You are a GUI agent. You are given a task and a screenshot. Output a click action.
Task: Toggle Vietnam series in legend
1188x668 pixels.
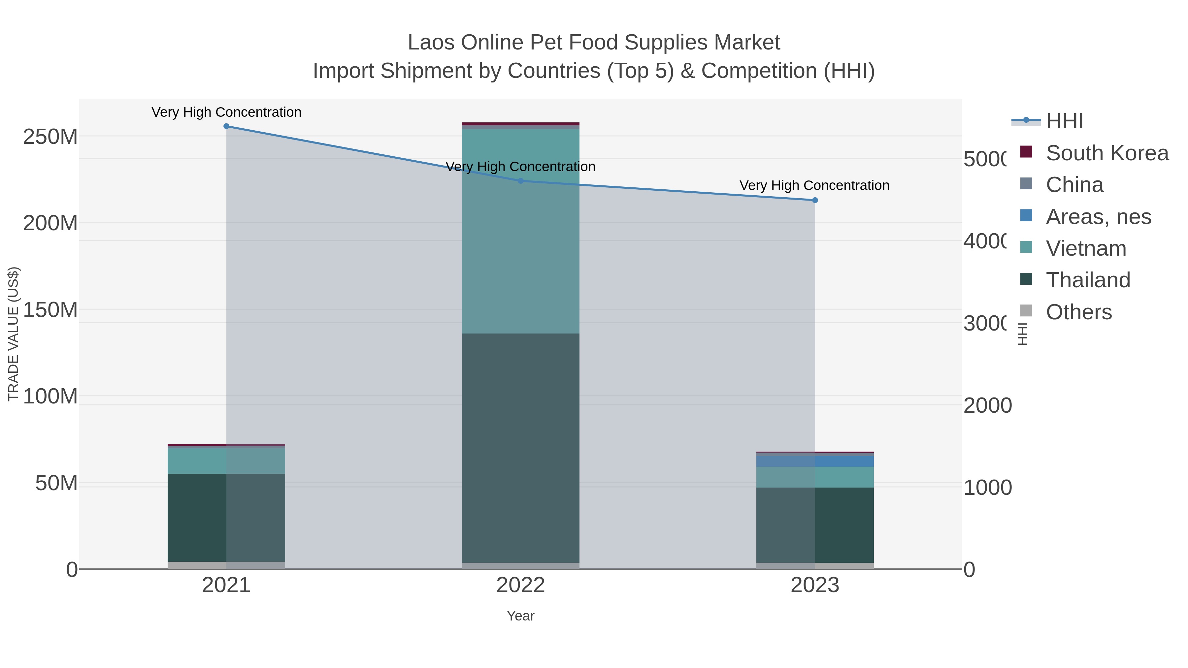(x=1073, y=248)
